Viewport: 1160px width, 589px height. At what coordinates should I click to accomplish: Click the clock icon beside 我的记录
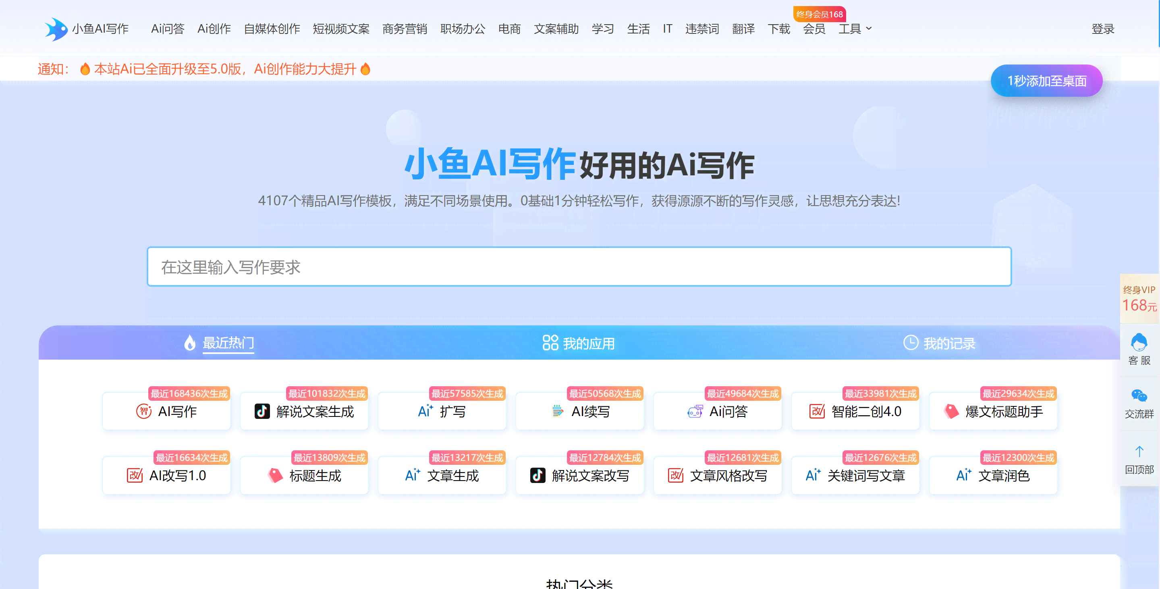tap(911, 343)
